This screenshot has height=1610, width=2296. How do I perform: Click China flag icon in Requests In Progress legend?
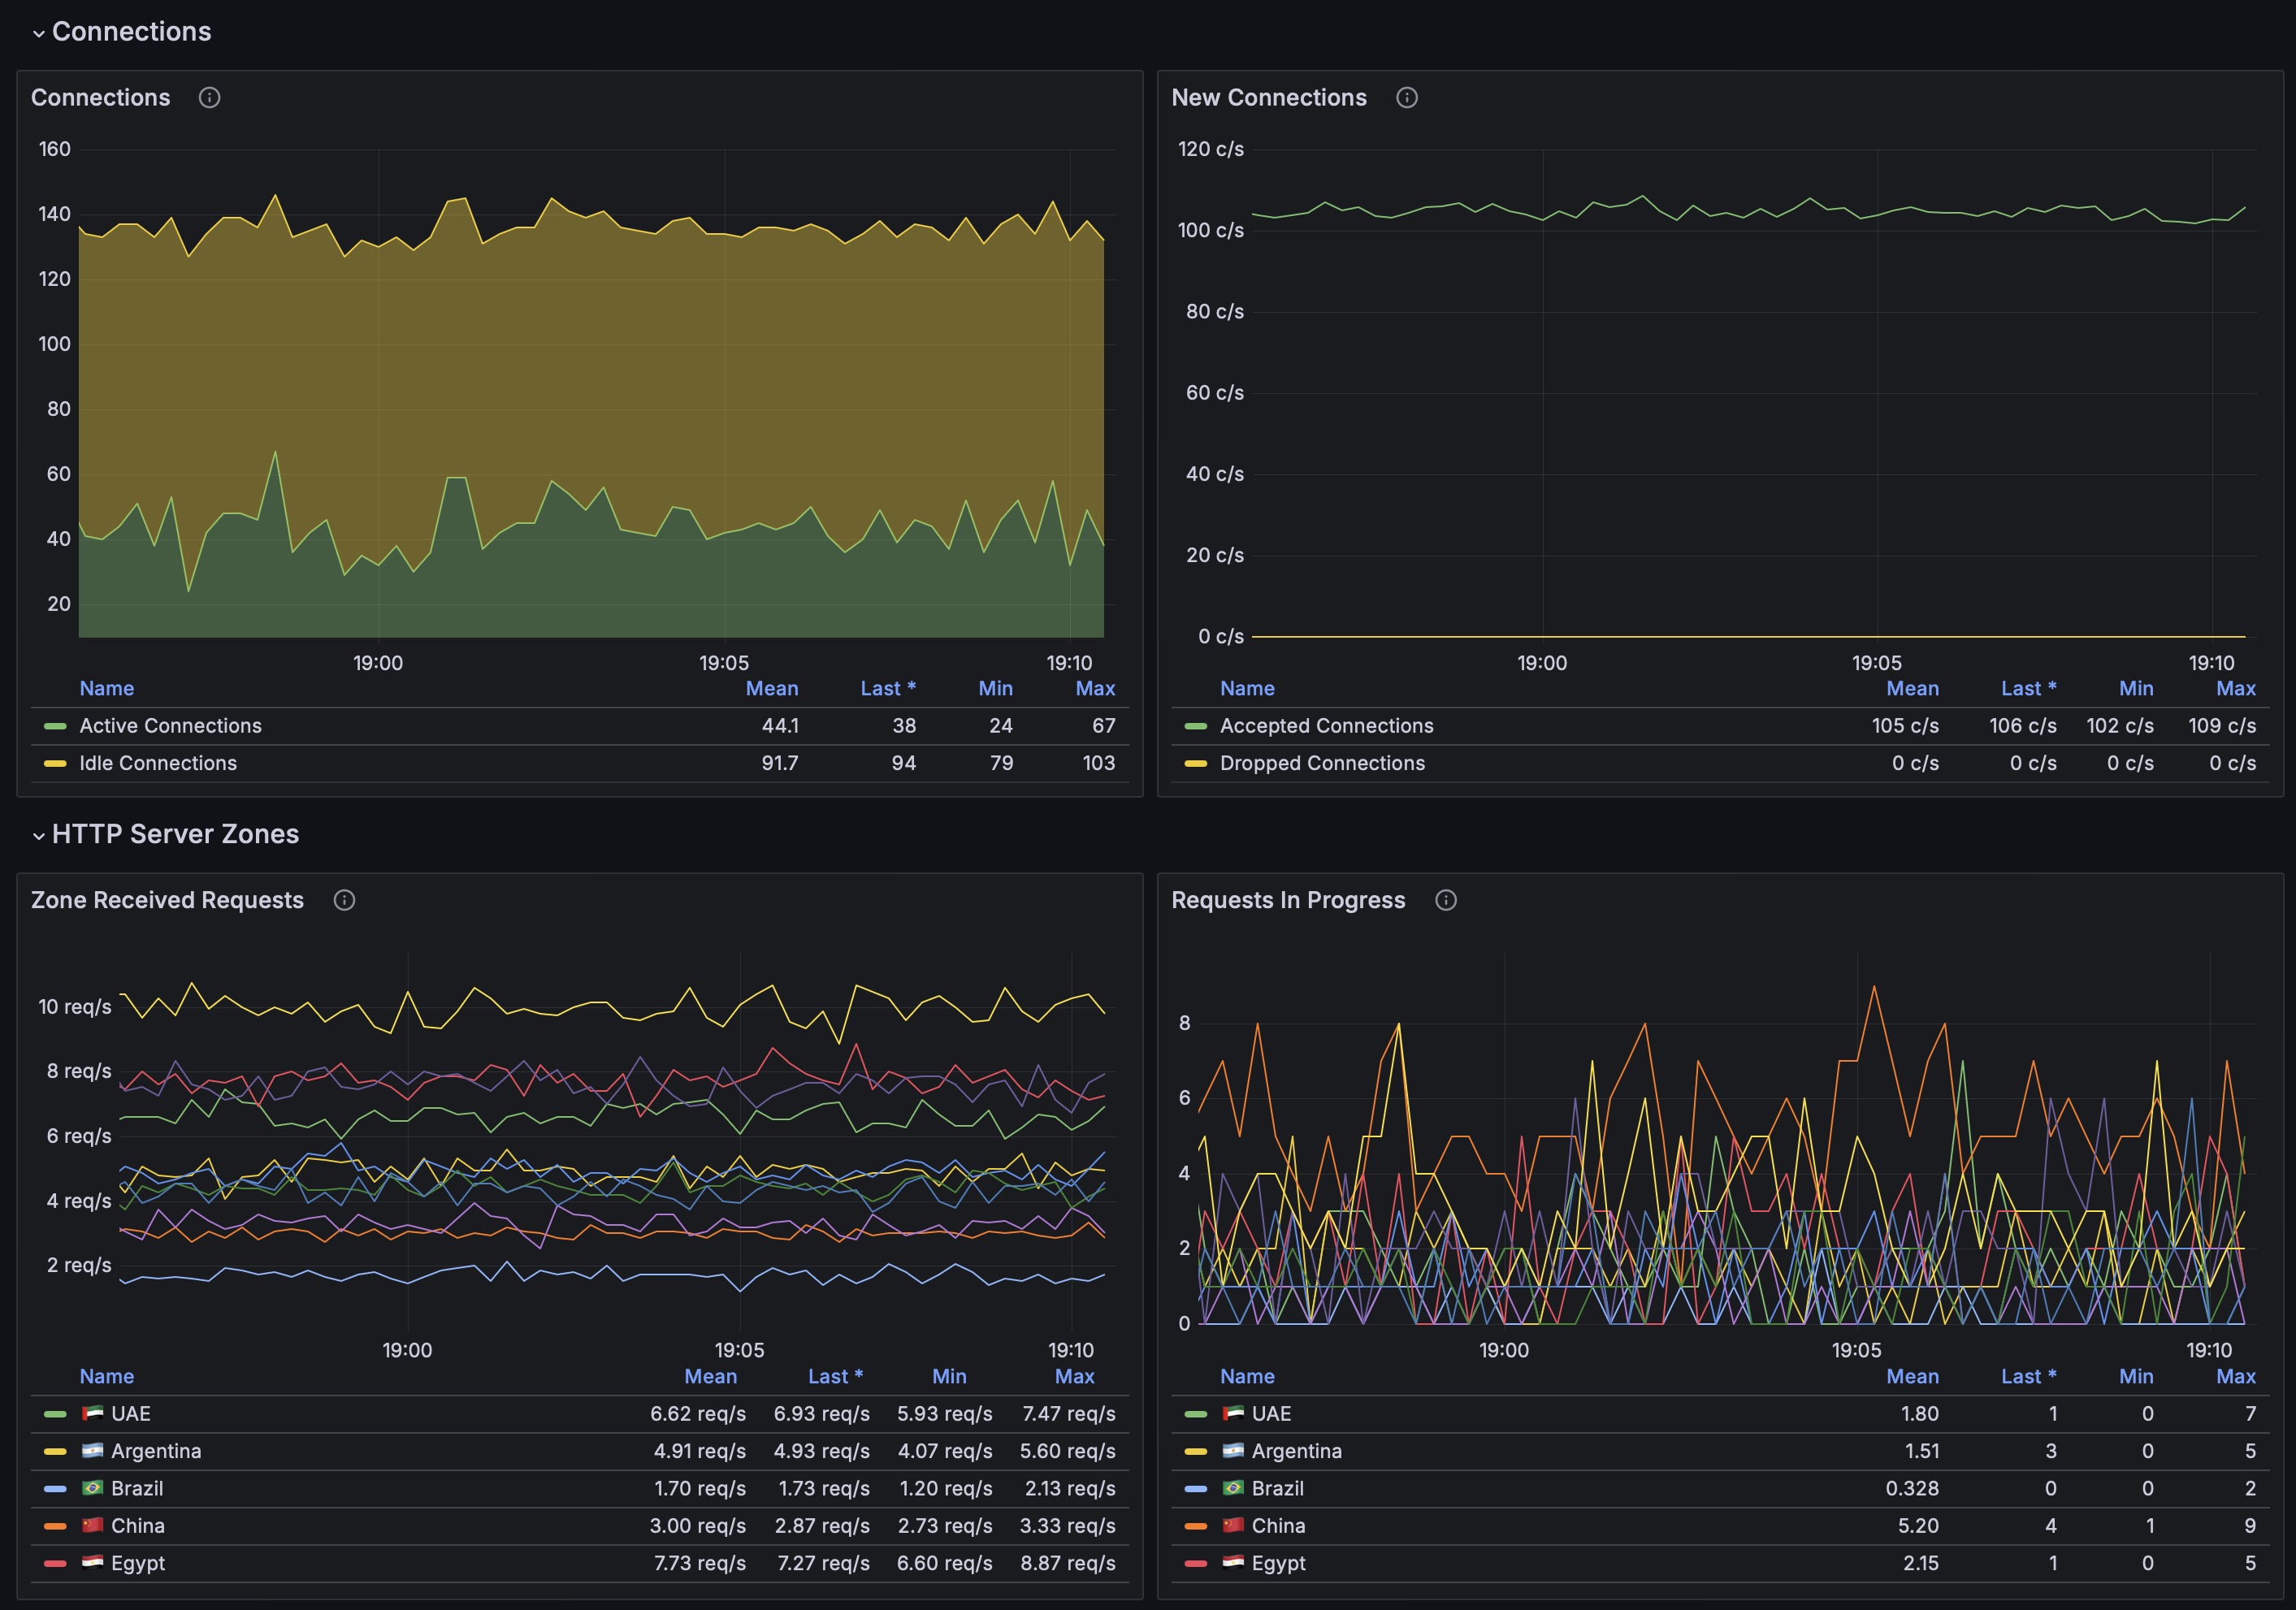tap(1233, 1525)
